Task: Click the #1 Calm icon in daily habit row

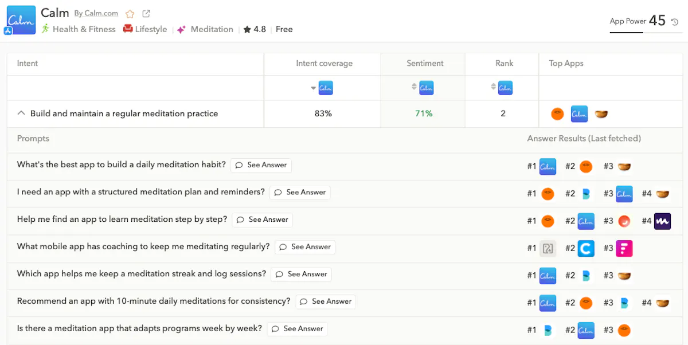Action: click(548, 166)
